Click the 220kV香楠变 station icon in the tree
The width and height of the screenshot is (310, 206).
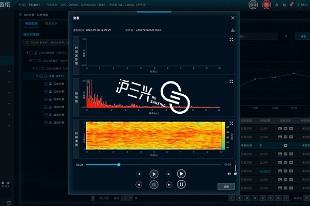36,53
